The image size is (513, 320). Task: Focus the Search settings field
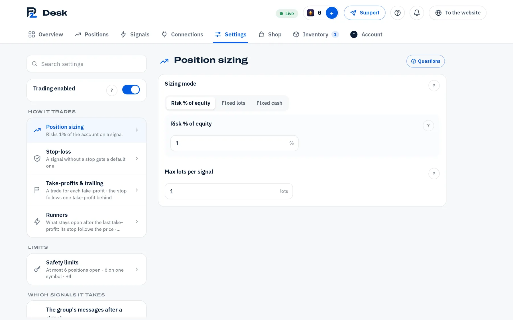click(87, 64)
